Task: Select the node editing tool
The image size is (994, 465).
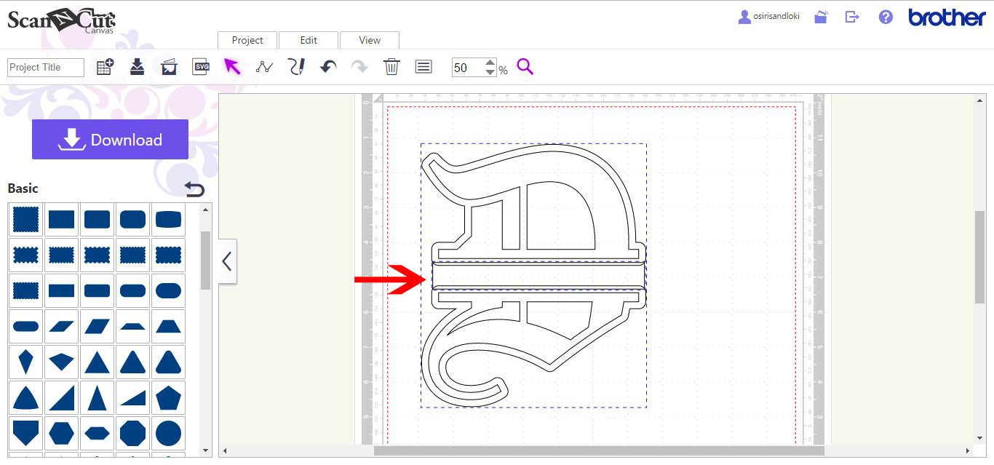Action: tap(265, 66)
